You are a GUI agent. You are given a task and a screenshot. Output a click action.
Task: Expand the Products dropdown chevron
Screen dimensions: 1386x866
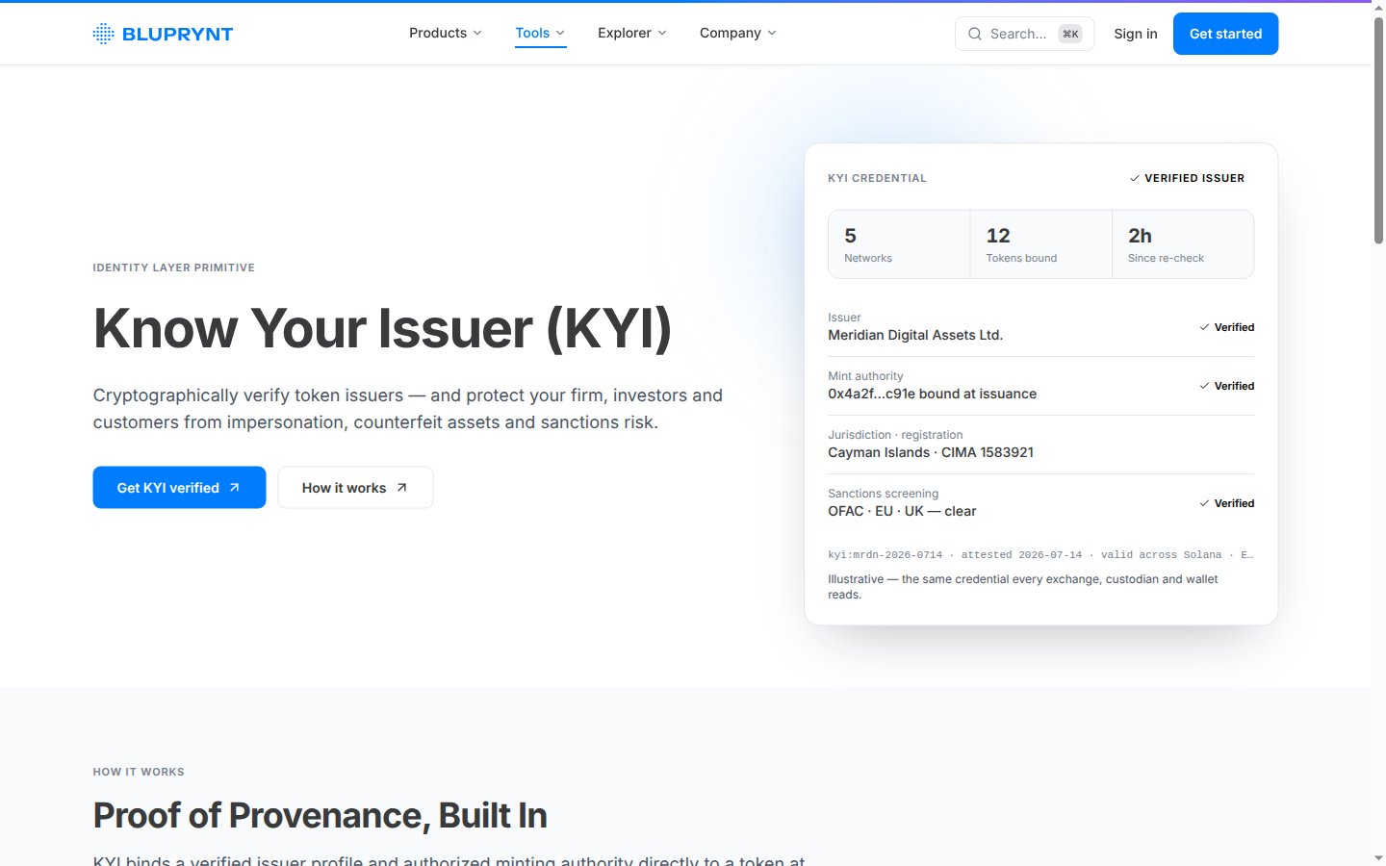[477, 33]
